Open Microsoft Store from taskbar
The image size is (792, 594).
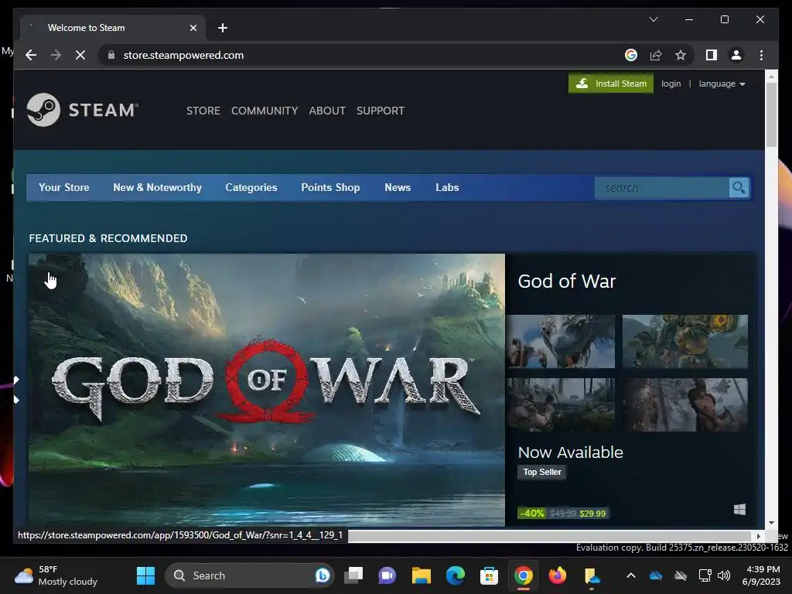pyautogui.click(x=489, y=575)
